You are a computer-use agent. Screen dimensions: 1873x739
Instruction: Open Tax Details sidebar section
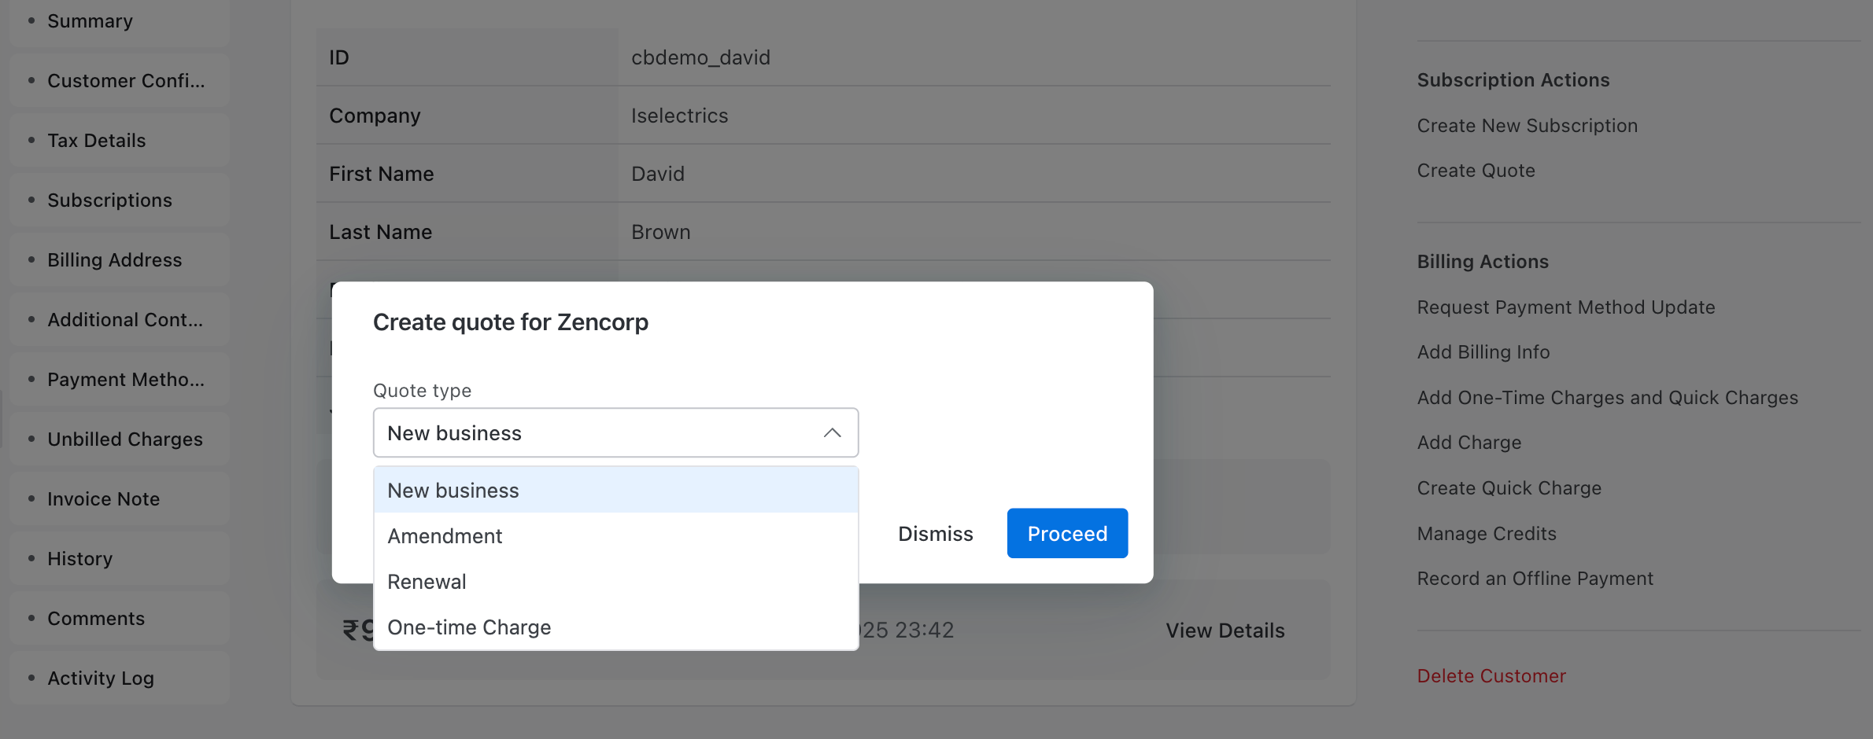96,141
